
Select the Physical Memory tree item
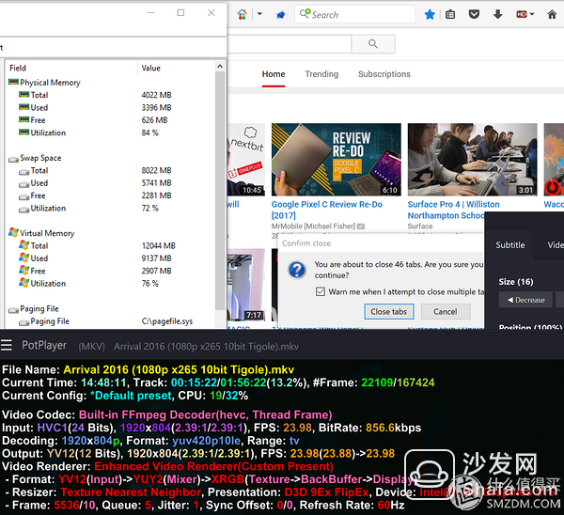49,83
